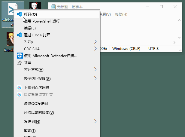Close the Notepad window
Image resolution: width=185 pixels, height=137 pixels.
click(x=175, y=7)
